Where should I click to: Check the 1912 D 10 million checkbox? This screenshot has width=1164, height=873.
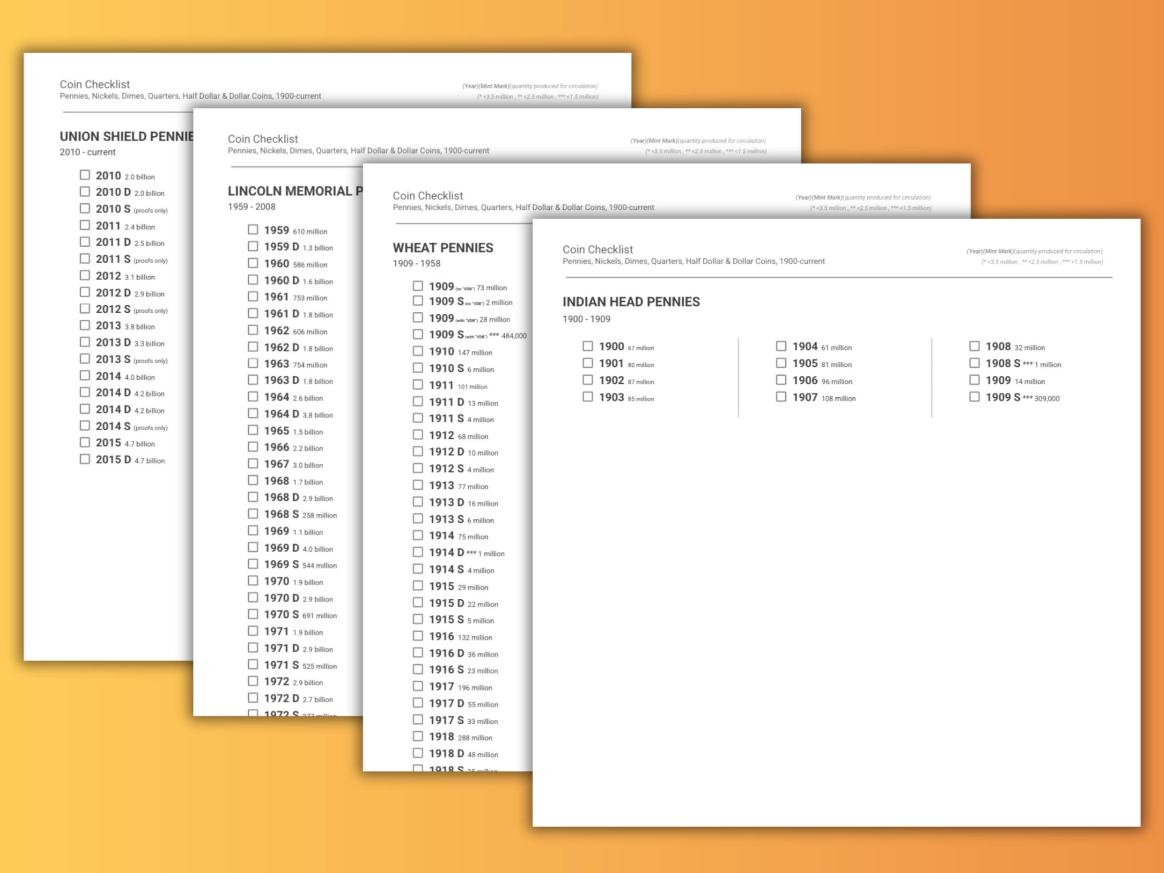(417, 452)
